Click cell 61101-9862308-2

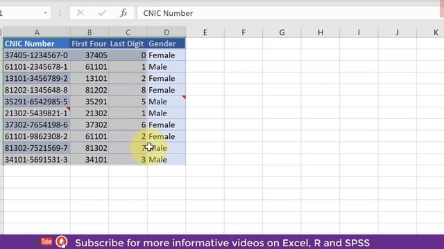(37, 136)
